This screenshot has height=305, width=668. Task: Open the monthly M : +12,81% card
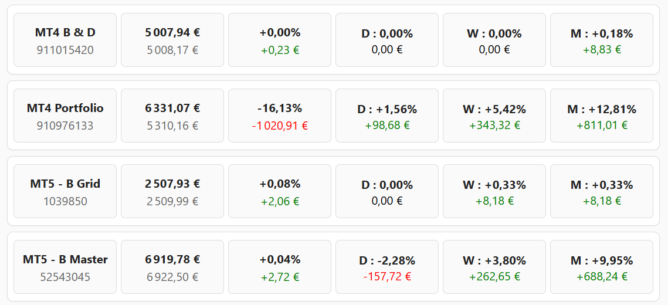pyautogui.click(x=602, y=116)
